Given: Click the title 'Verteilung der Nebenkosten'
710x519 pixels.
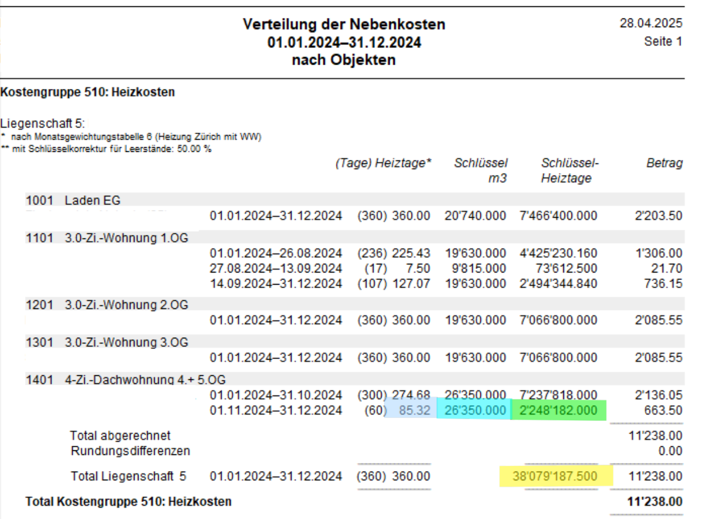Looking at the screenshot, I should click(x=343, y=25).
